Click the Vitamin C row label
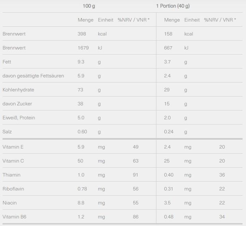 [x=13, y=161]
